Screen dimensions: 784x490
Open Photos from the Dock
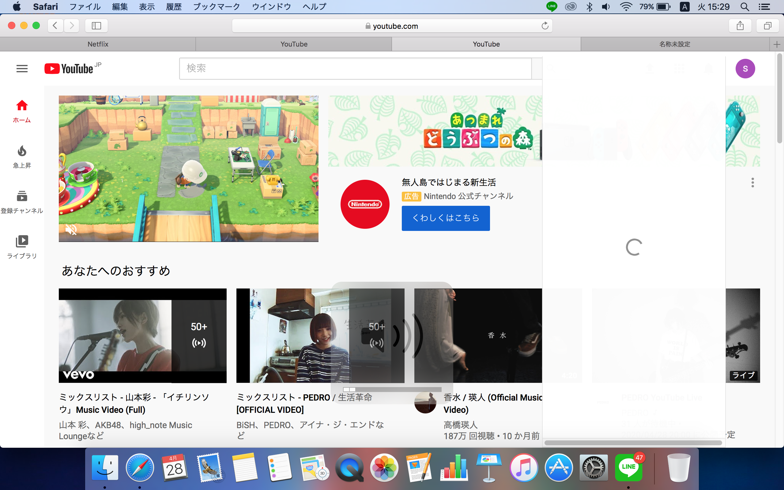(384, 468)
